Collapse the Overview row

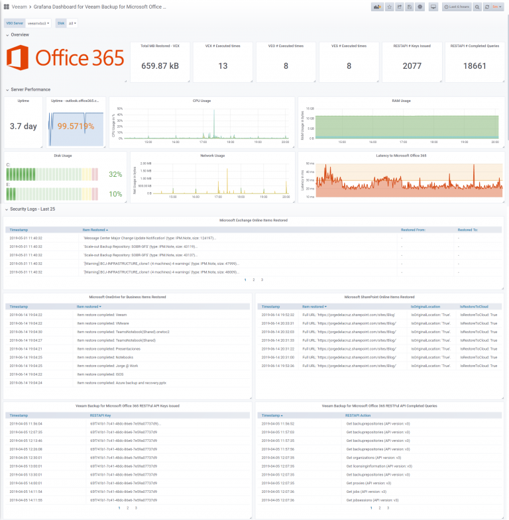[x=17, y=34]
